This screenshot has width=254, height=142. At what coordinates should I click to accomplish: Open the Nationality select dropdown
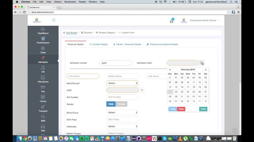point(122,127)
